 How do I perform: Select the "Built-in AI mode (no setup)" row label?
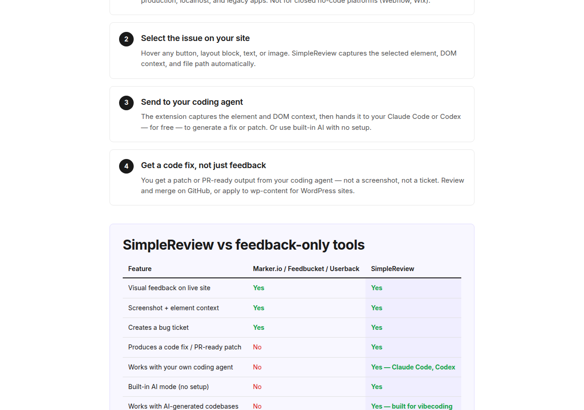[x=168, y=387]
